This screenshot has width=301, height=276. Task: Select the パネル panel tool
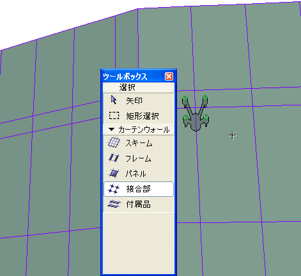(x=139, y=174)
